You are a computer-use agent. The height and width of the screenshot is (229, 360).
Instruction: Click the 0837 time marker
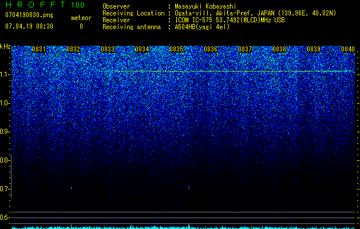click(x=245, y=49)
